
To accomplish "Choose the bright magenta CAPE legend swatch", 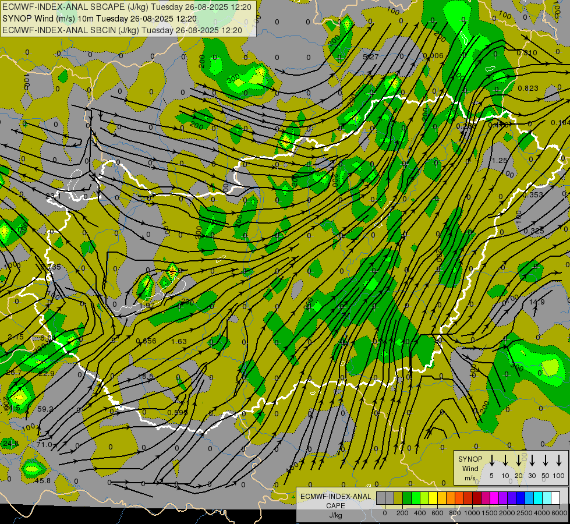I will tap(494, 498).
